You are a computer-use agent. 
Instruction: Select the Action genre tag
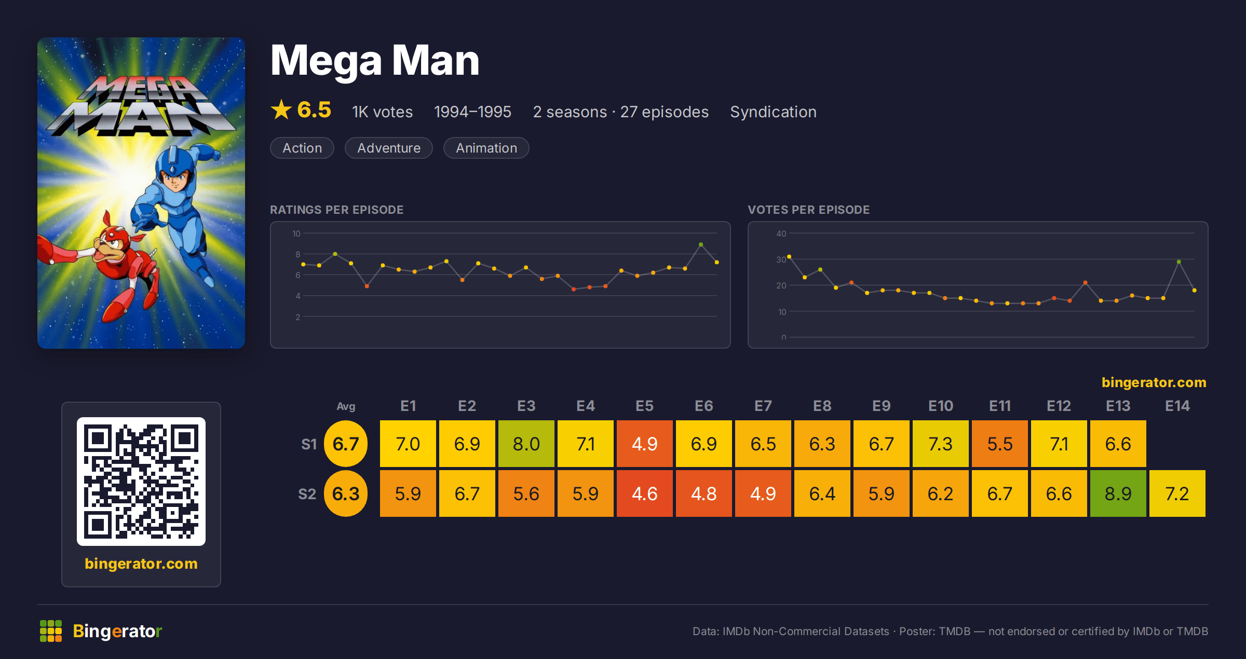[x=302, y=148]
